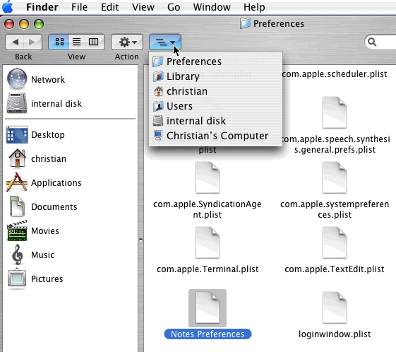The image size is (396, 352).
Task: Select Users in the path menu
Action: [216, 106]
